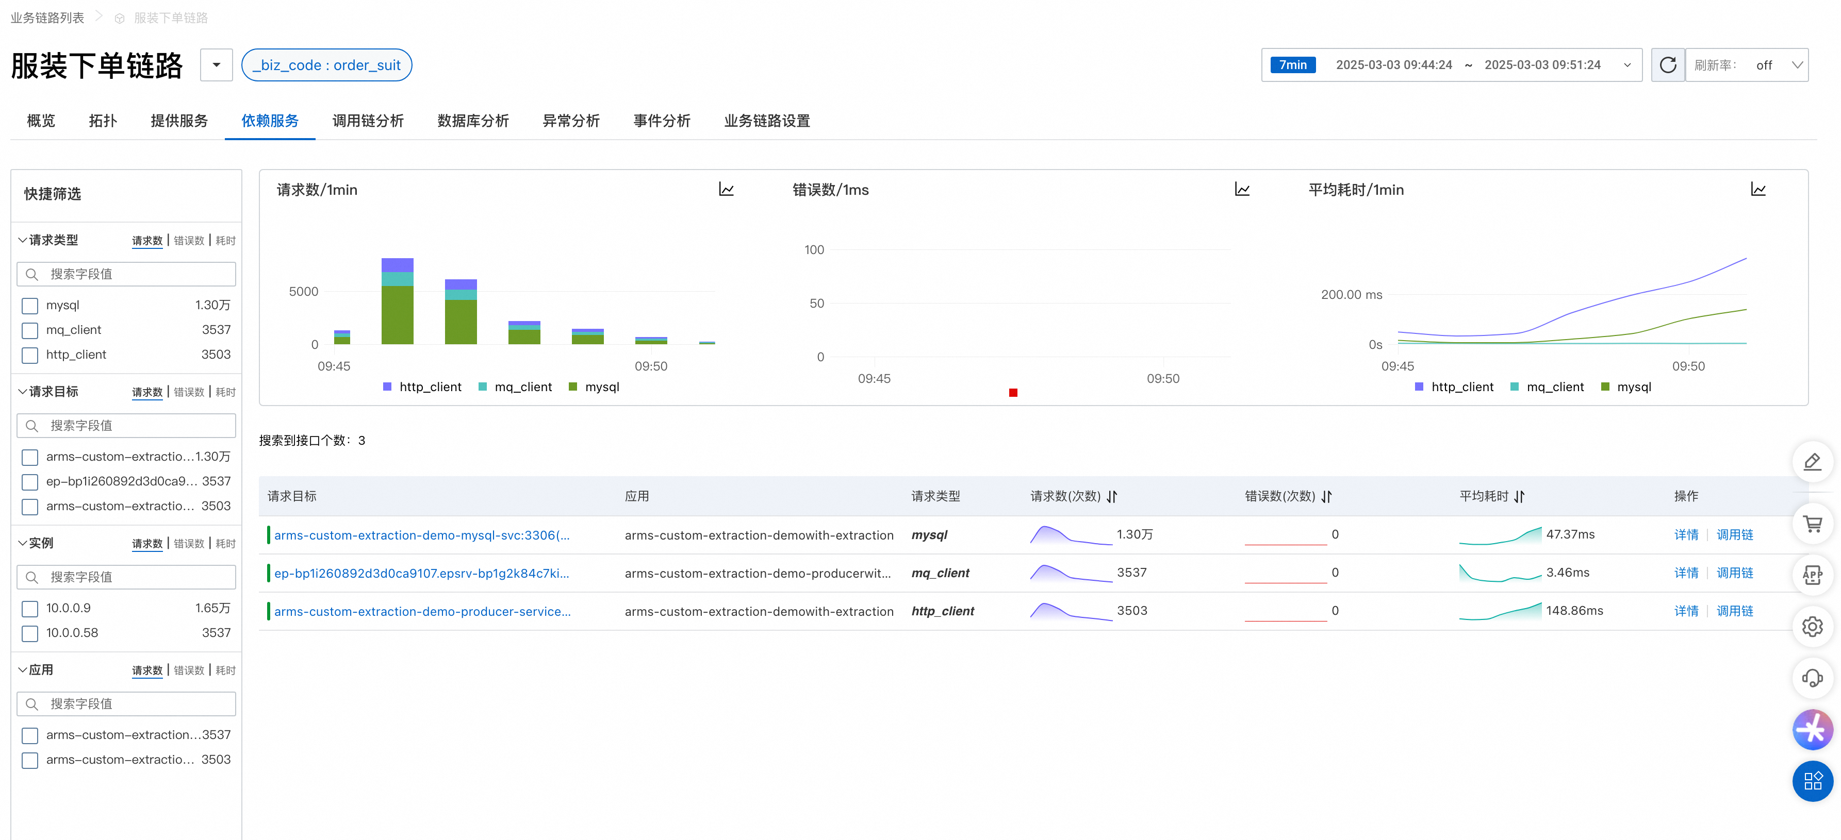Switch to the 异常分析 tab
The image size is (1841, 840).
(x=571, y=121)
